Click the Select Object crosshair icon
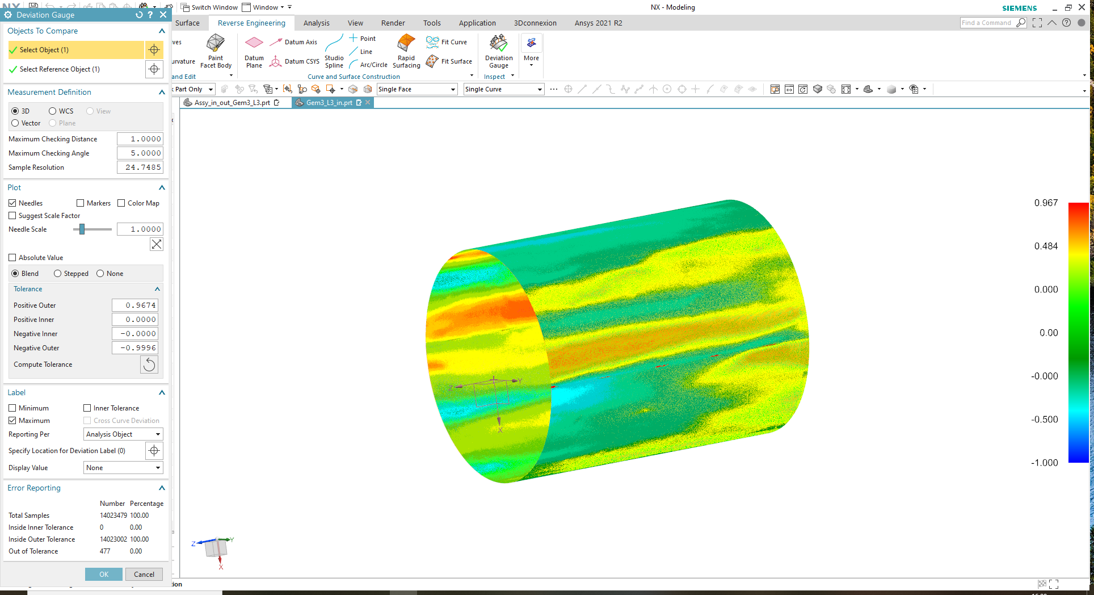 tap(154, 50)
